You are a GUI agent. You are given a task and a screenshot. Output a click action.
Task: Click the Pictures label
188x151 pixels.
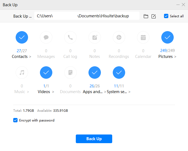(x=165, y=57)
